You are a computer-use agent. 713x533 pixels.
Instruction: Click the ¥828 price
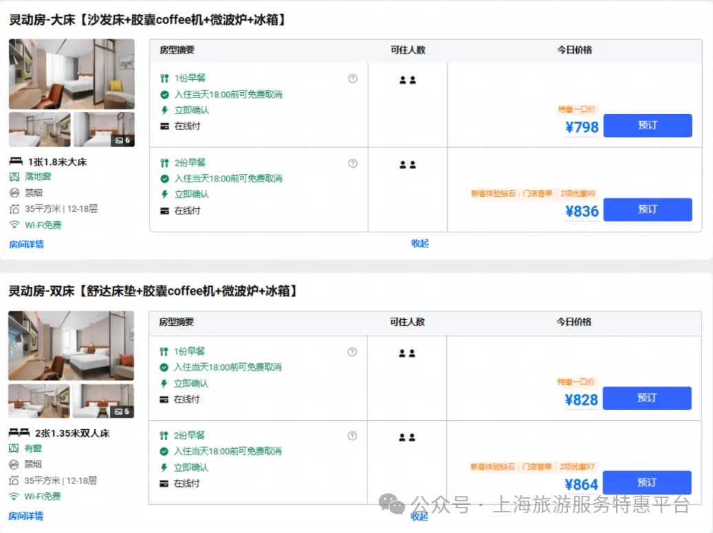(x=581, y=400)
